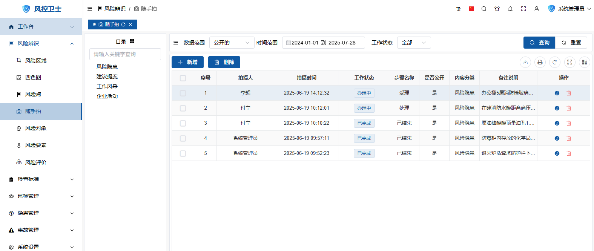Click the directory keyword search input
Viewport: 594px width, 251px height.
pos(125,54)
